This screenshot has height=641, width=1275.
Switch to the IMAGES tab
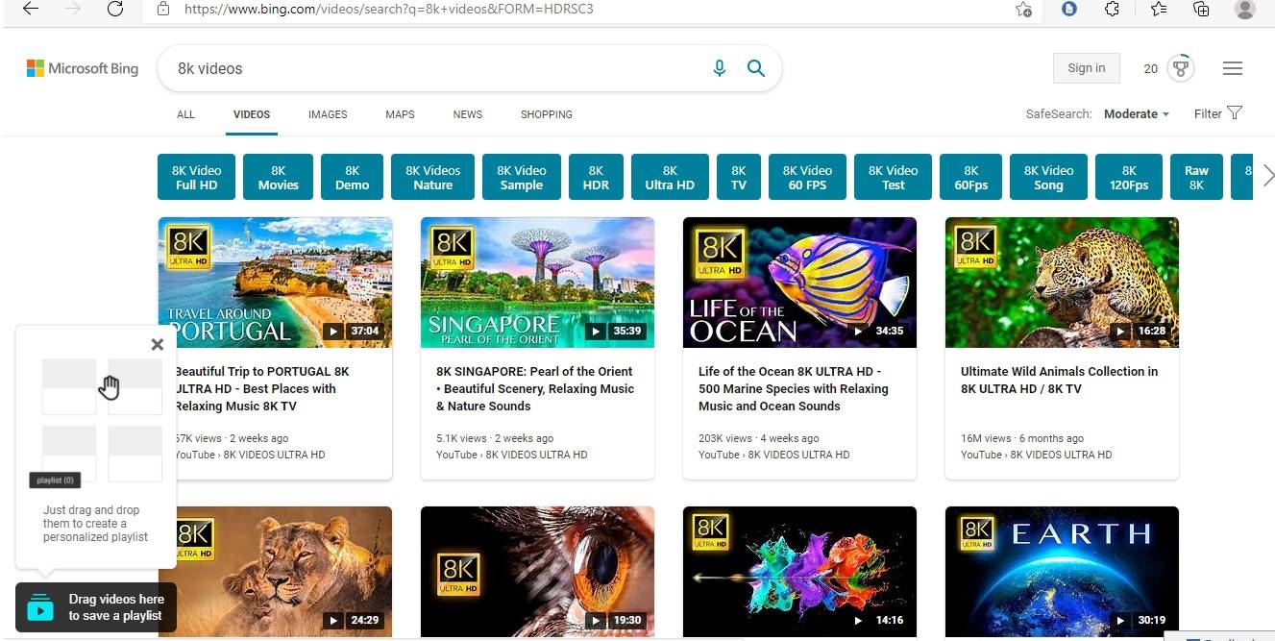[x=327, y=114]
